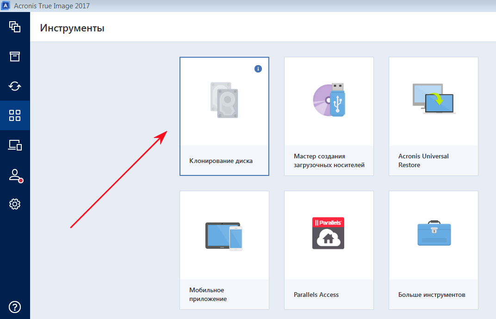
Task: Open the Archive section in sidebar
Action: click(x=14, y=56)
